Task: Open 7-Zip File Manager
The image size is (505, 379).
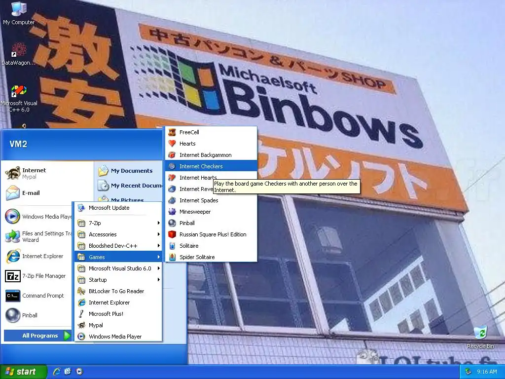Action: 38,276
